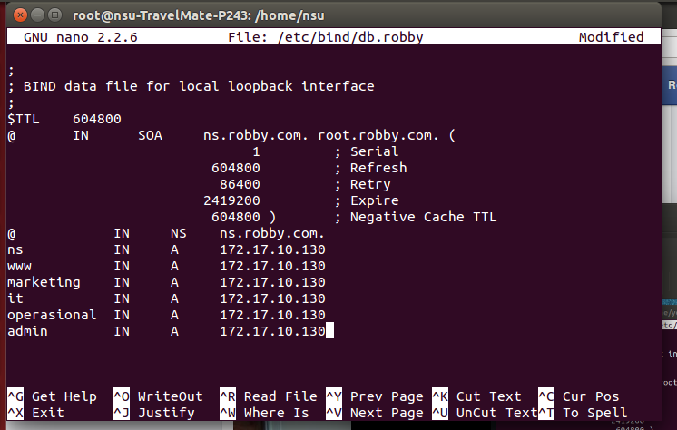
Task: Click the ^G Get Help shortcut
Action: click(x=52, y=396)
